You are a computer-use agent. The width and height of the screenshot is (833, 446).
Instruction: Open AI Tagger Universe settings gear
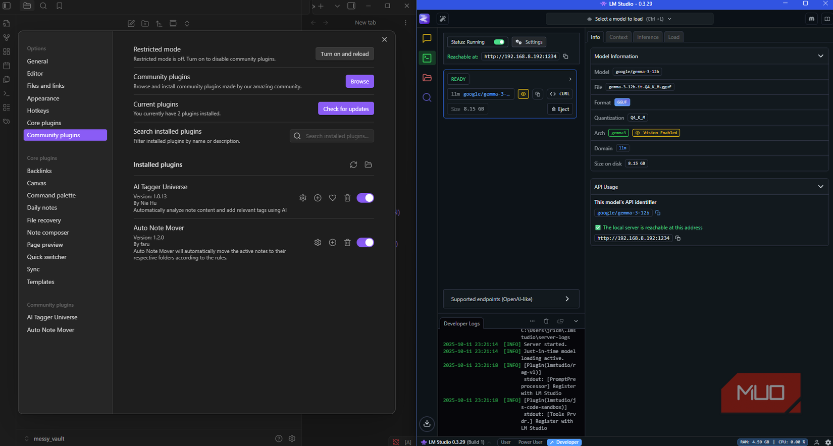pos(303,198)
